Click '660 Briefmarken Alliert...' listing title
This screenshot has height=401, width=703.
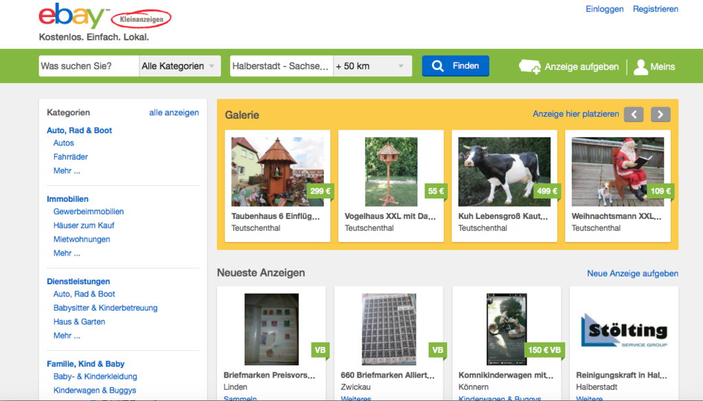[x=387, y=376]
